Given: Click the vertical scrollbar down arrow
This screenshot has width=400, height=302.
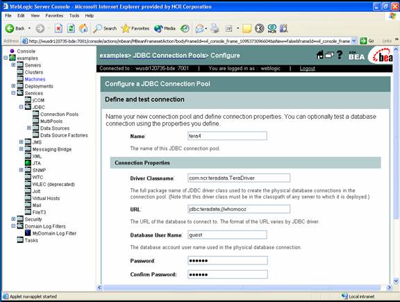Looking at the screenshot, I should 396,281.
